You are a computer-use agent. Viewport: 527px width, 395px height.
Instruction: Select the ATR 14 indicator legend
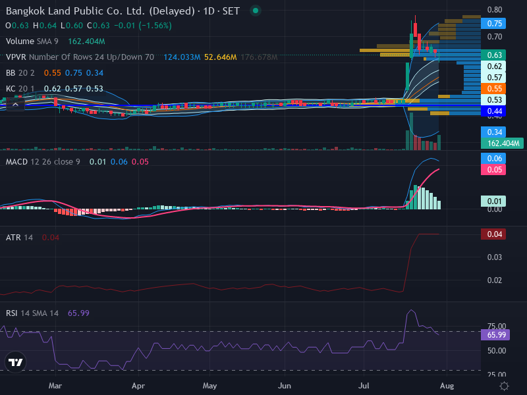point(20,238)
